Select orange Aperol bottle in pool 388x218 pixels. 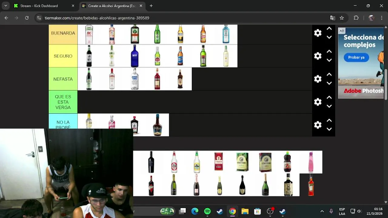coord(311,185)
